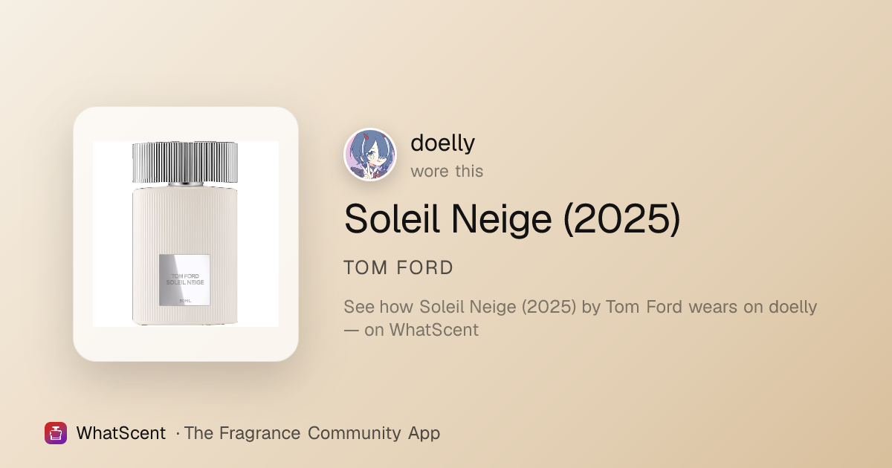Click the ribbed white bottle body
Image resolution: width=892 pixels, height=468 pixels.
185,256
